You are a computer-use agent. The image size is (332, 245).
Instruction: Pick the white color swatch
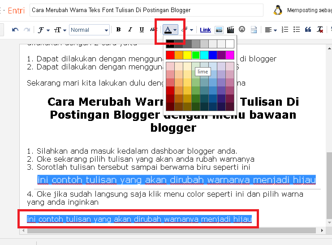[x=230, y=44]
